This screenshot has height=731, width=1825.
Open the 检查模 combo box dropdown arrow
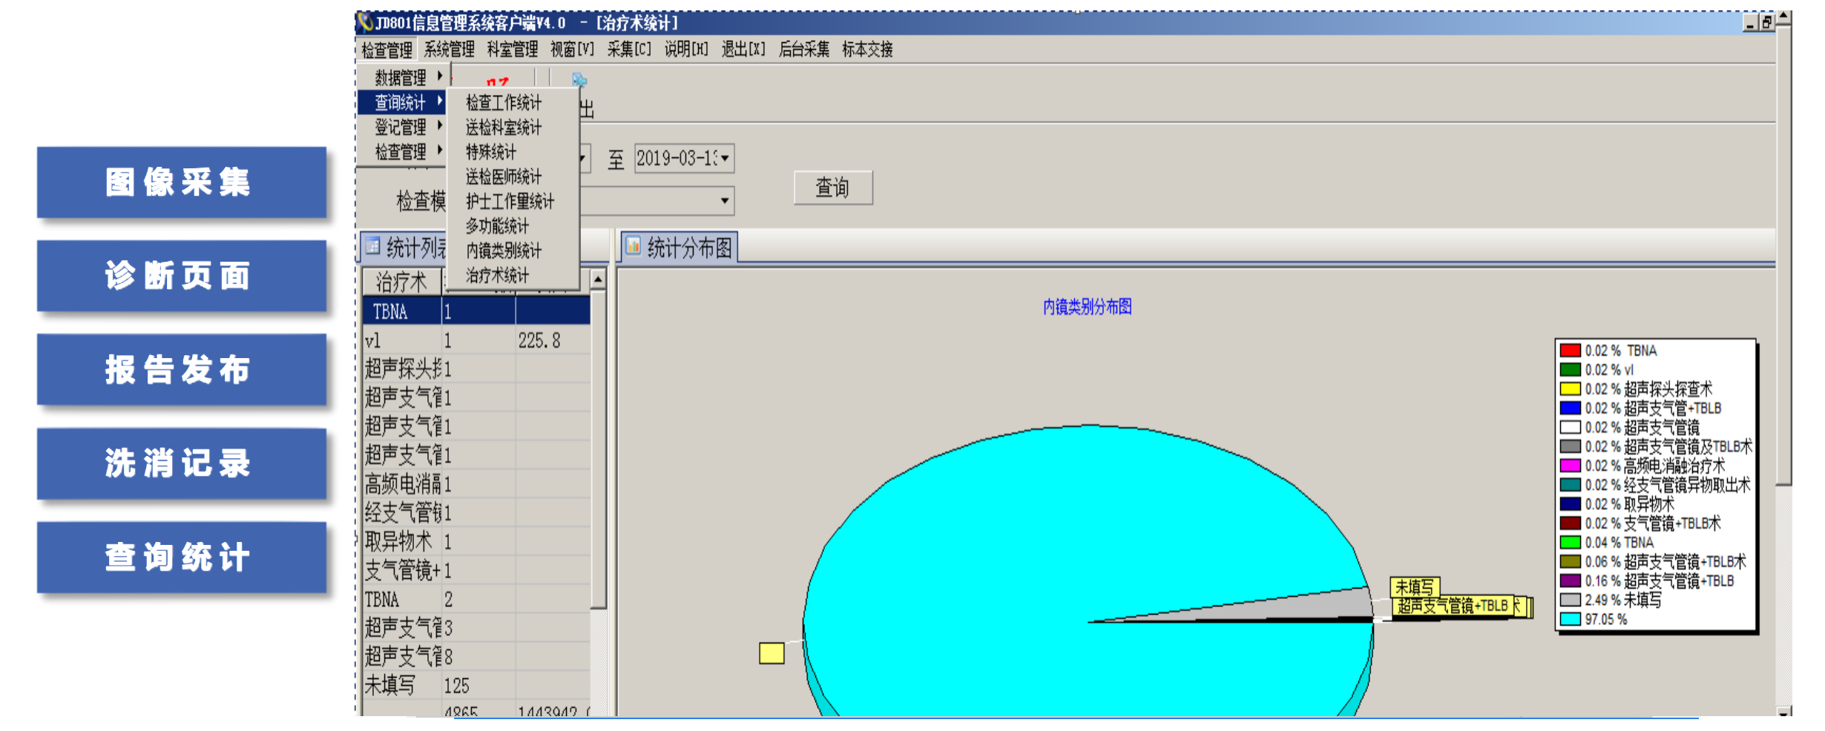coord(724,201)
